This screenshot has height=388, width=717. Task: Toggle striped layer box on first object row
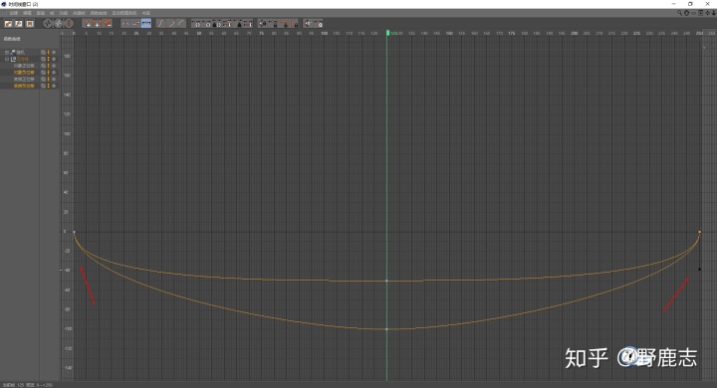(x=44, y=52)
